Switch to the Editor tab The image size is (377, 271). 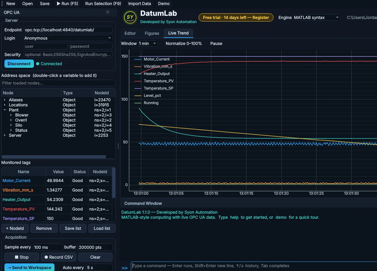(x=130, y=33)
